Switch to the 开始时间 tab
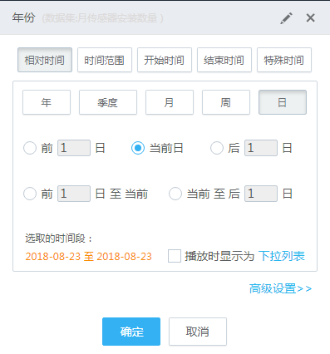 point(165,60)
